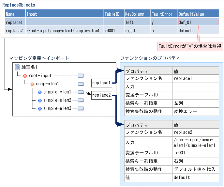Click the pink FaultError note callout
Screen dimensions: 224x187
point(190,46)
